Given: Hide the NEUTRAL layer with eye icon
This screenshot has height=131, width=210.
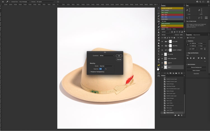Looking at the screenshot, I should 162,45.
